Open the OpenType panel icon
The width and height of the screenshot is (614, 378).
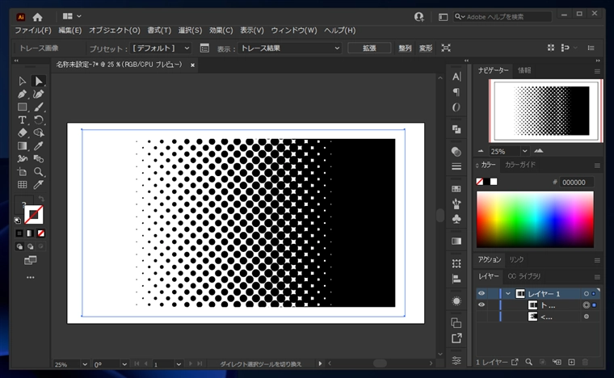tap(456, 107)
